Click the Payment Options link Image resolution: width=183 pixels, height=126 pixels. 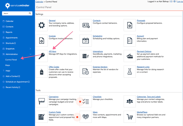tap(144, 51)
